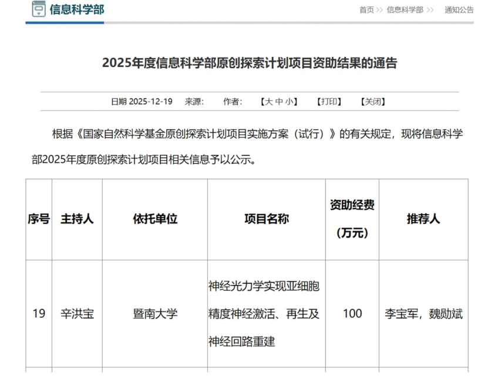Set font size to 中
The image size is (488, 386).
click(x=279, y=101)
